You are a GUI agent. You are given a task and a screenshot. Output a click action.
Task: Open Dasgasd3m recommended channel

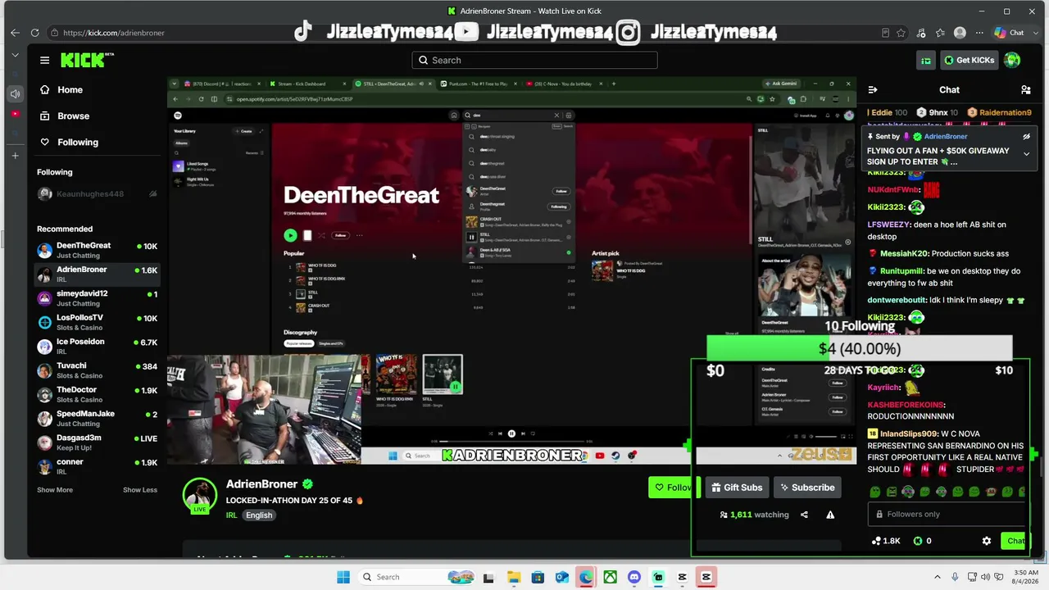97,442
